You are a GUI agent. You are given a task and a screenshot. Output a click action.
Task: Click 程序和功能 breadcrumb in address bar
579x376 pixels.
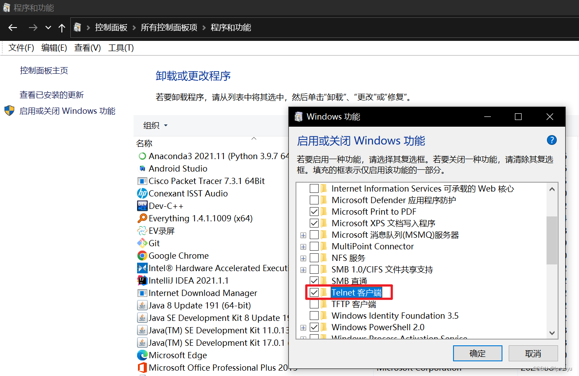click(231, 28)
